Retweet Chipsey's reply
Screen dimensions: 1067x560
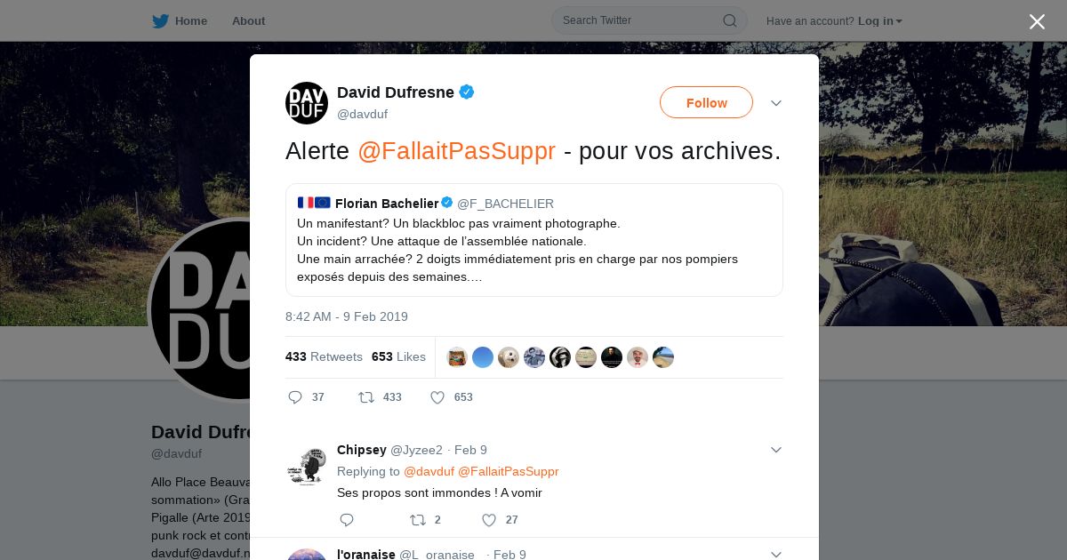(417, 520)
